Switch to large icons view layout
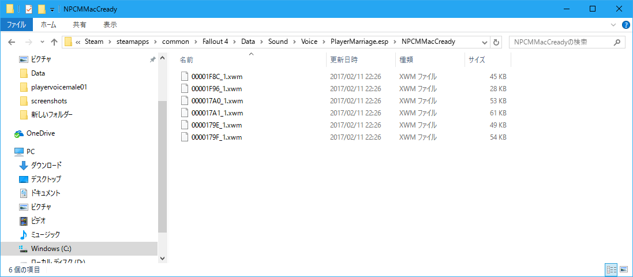Viewport: 633px width, 277px height. pos(624,269)
